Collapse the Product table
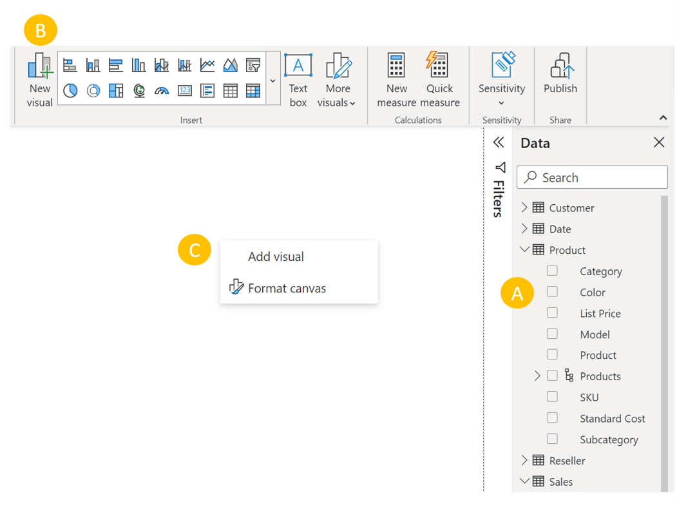Image resolution: width=677 pixels, height=507 pixels. 524,250
